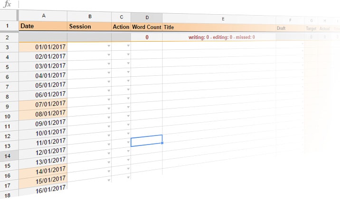Select the 09/01/2017 date cell
Screen dimensions: 340x199
pos(43,123)
